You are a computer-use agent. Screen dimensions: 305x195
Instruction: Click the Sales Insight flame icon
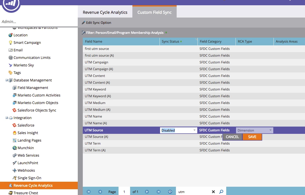tap(14, 133)
